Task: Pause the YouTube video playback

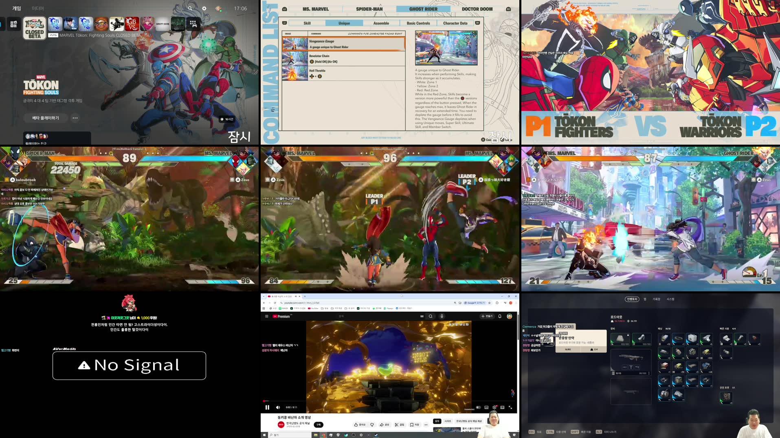Action: tap(267, 408)
